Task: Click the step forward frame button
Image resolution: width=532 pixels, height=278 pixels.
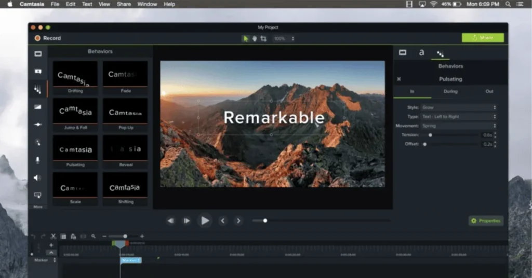Action: 187,221
